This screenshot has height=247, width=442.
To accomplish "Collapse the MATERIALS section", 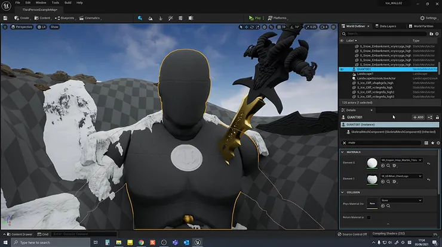I will pos(342,152).
